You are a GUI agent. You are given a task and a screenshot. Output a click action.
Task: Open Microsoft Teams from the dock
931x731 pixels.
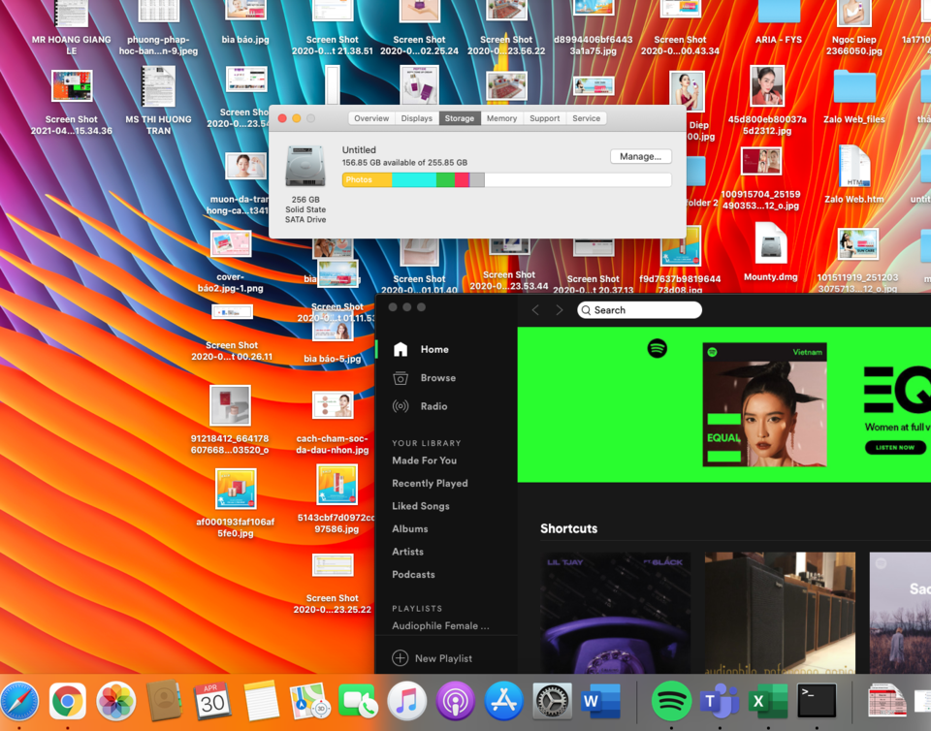[719, 701]
